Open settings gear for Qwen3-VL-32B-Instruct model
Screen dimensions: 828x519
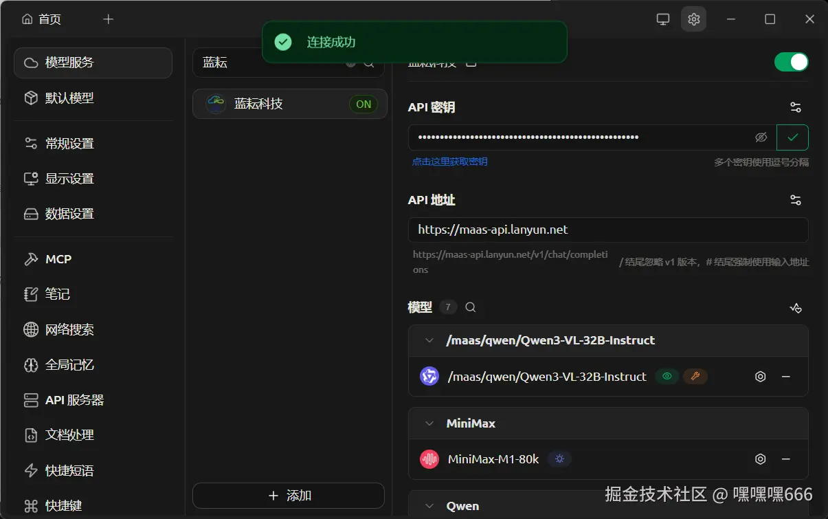760,376
